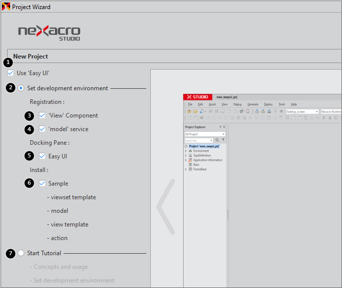Open the Nexacro Runtime dropdown
This screenshot has width=342, height=288.
coord(331,111)
